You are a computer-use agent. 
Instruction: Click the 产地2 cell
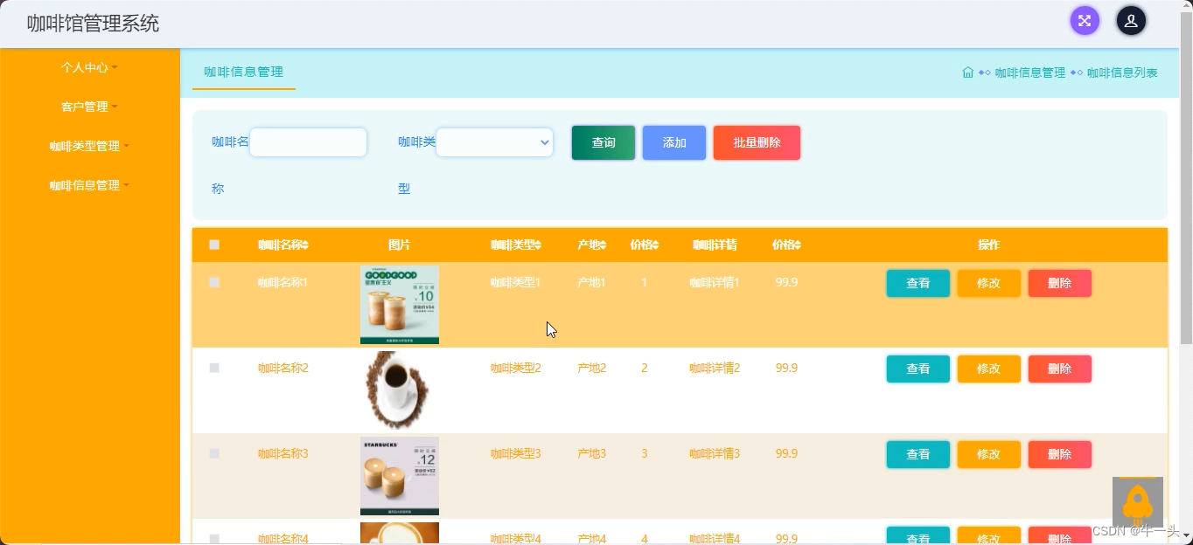coord(592,369)
